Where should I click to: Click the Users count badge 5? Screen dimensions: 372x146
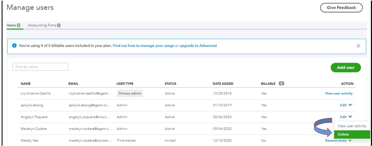[19, 26]
